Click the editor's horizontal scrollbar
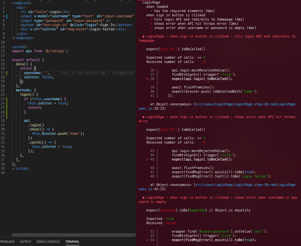 pyautogui.click(x=74, y=235)
